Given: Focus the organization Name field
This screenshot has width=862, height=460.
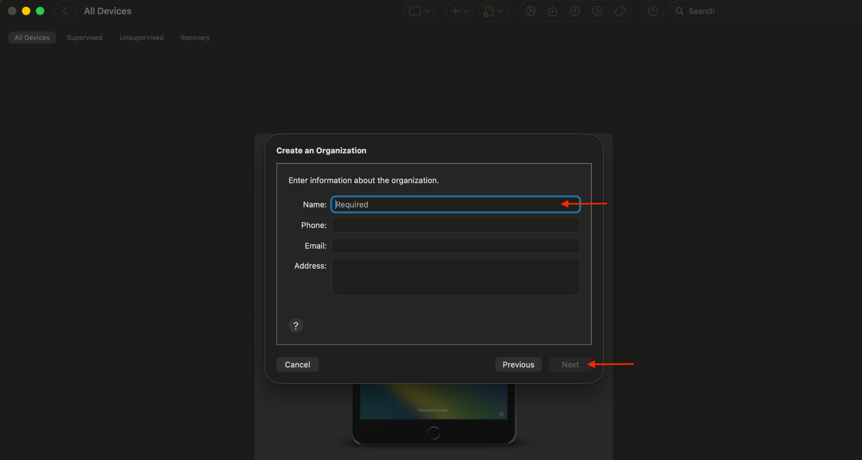Looking at the screenshot, I should 446,205.
